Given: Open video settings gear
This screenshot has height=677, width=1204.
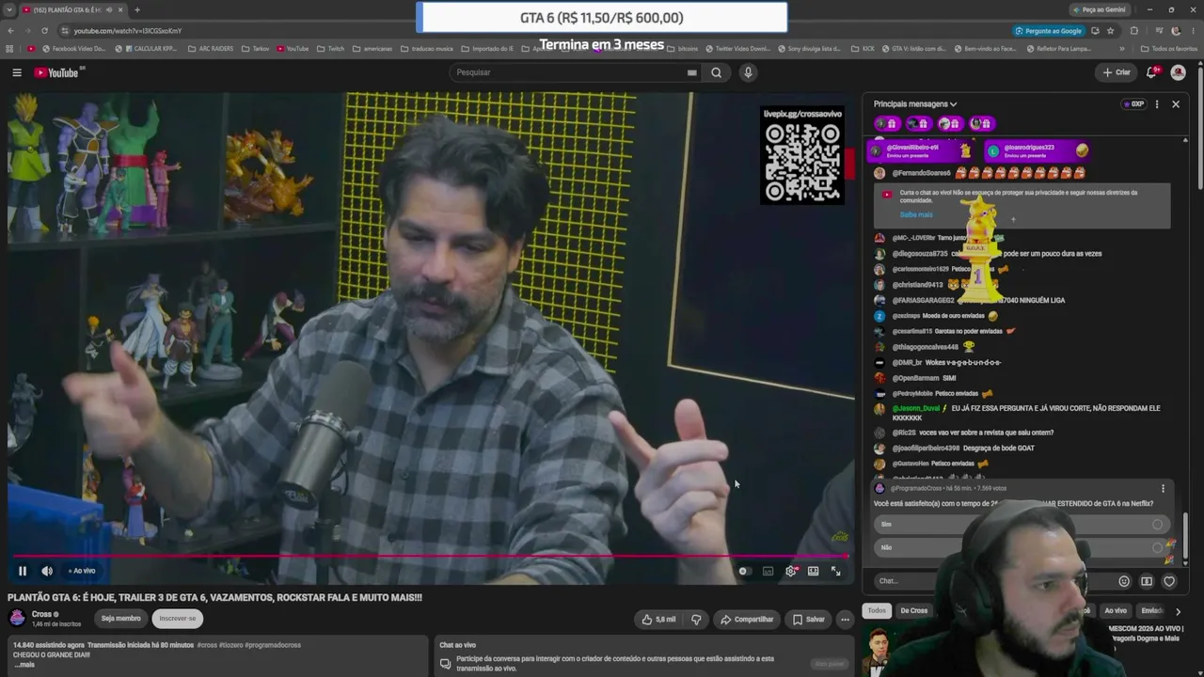Looking at the screenshot, I should tap(791, 571).
